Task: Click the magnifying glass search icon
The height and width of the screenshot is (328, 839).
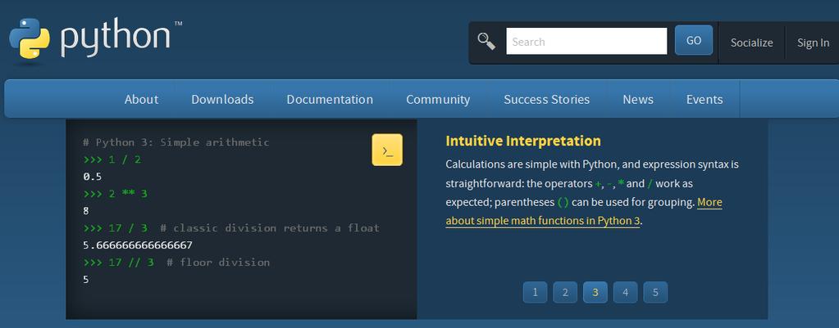Action: click(x=486, y=41)
